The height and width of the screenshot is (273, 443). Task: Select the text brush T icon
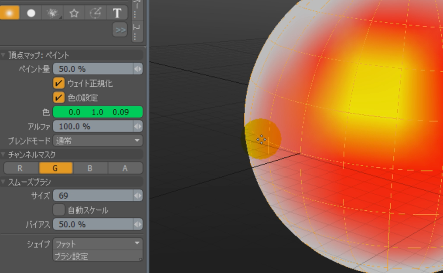[x=117, y=13]
